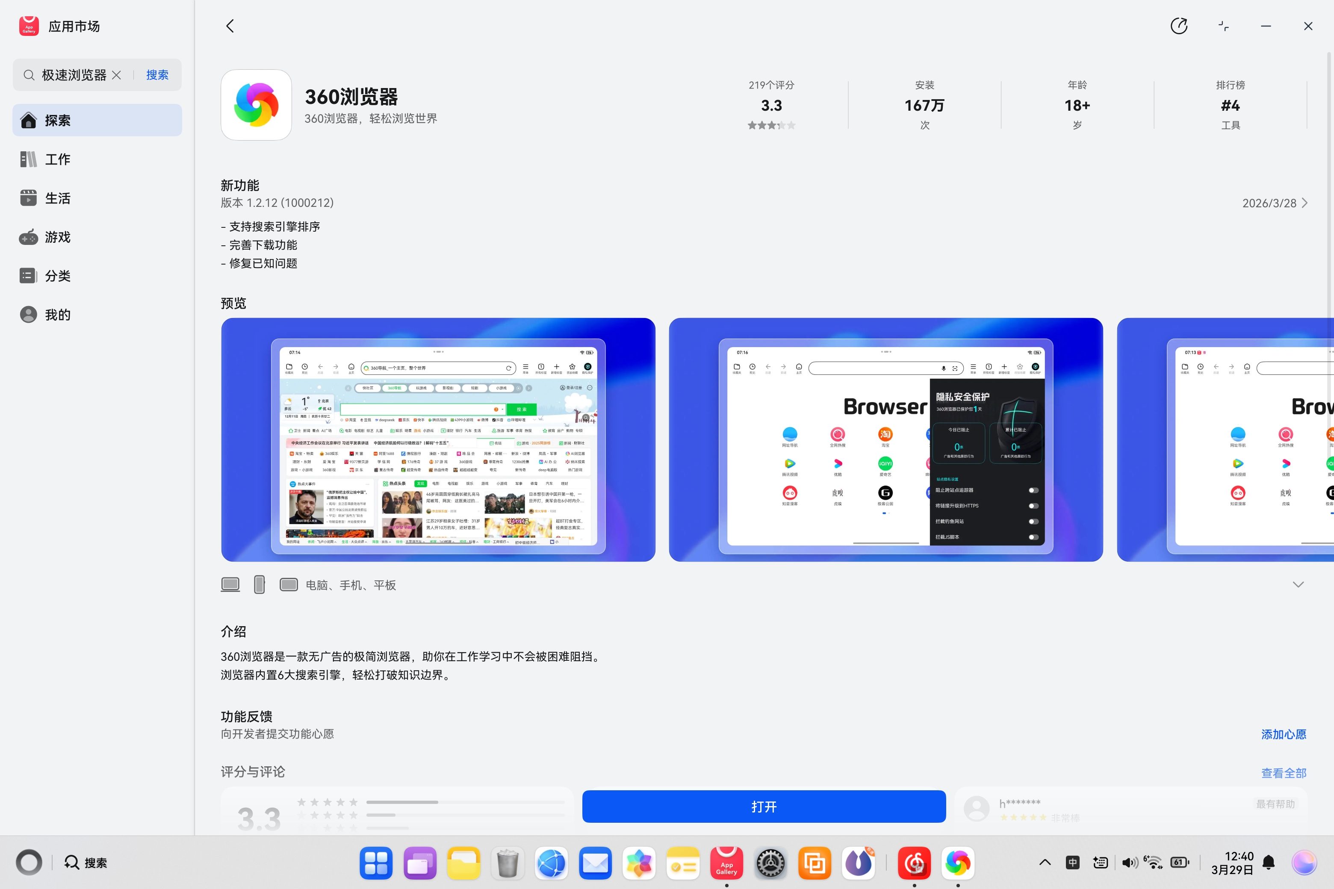Click the shrink window icon in the title bar
This screenshot has height=889, width=1334.
pos(1223,26)
